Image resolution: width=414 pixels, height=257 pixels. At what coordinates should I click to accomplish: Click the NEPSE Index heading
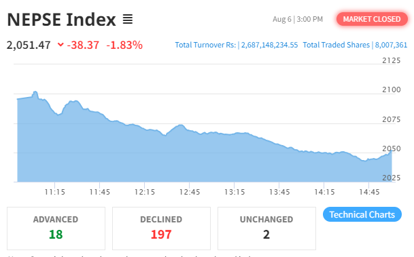pos(61,20)
